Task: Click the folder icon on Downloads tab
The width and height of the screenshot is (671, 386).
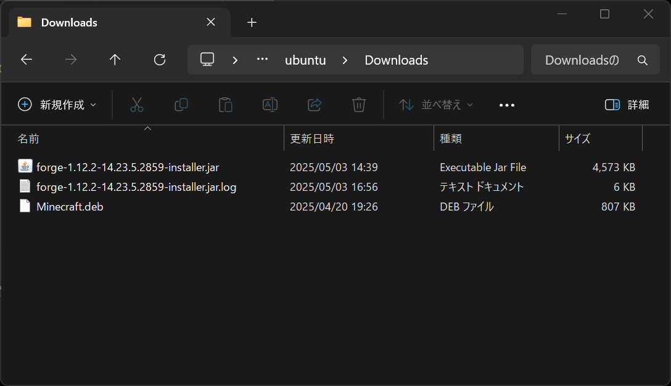Action: click(25, 22)
